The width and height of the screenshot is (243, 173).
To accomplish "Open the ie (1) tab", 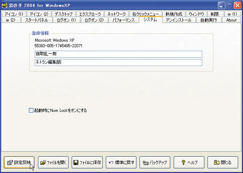I will click(232, 14).
